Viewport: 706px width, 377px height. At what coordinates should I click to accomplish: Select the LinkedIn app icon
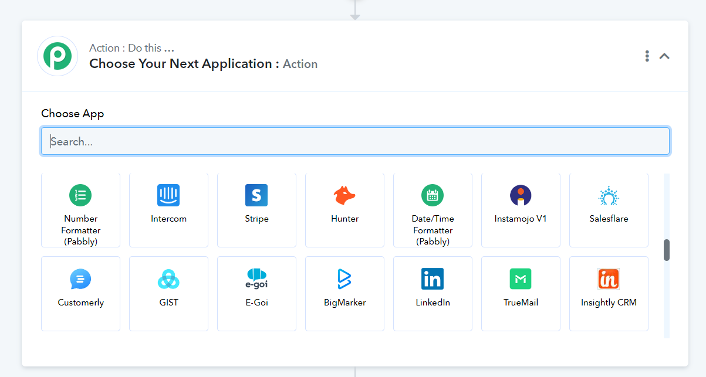[x=433, y=279]
